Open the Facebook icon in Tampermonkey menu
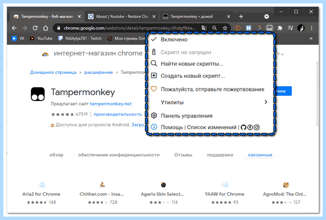The image size is (326, 220). 250,127
